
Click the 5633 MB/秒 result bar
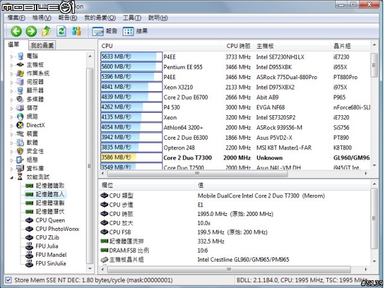click(x=131, y=56)
